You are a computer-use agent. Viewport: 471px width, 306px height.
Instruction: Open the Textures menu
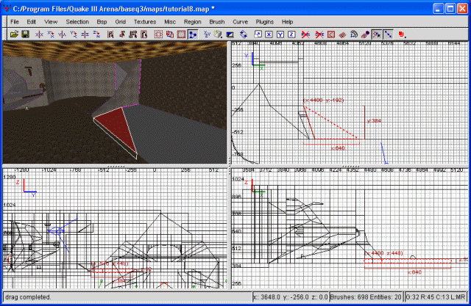point(145,21)
